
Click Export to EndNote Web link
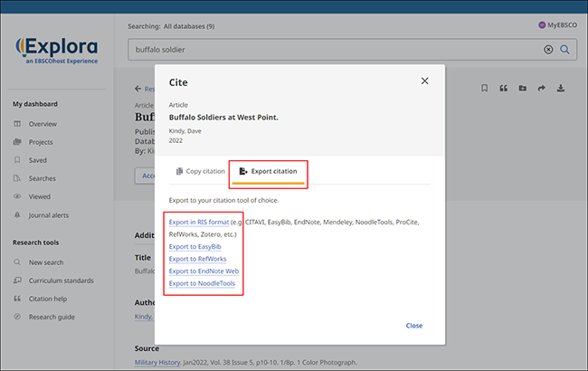204,271
